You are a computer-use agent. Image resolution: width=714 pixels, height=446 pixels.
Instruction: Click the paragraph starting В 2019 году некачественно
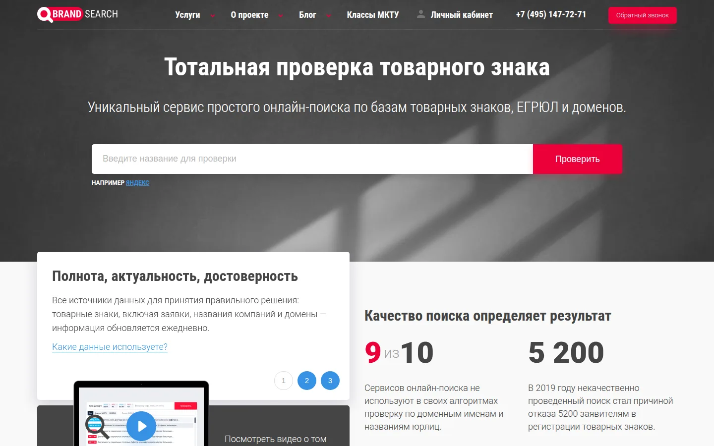[600, 407]
